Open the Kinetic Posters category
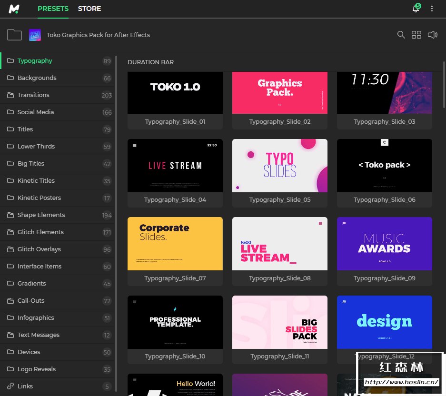This screenshot has height=396, width=446. click(x=58, y=198)
